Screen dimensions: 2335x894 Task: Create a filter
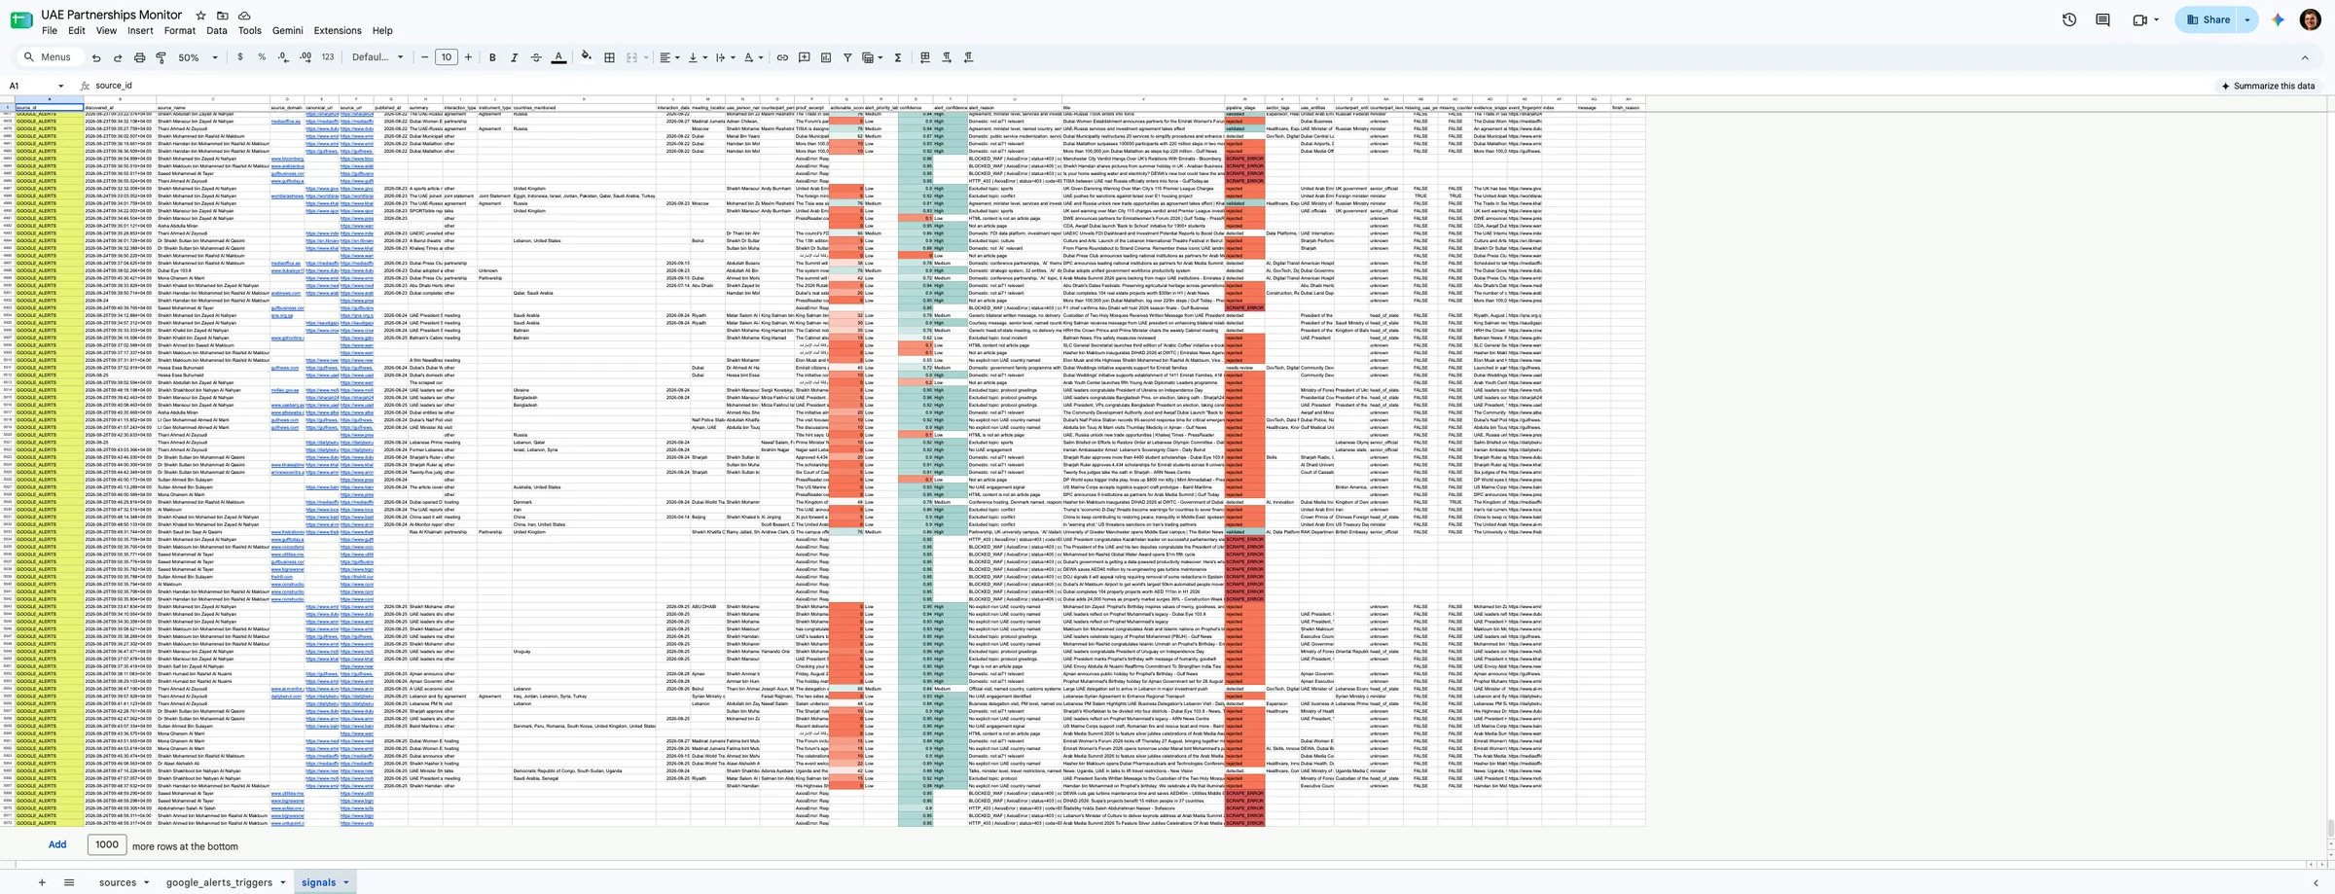(847, 57)
